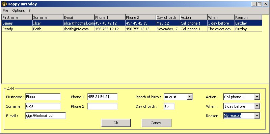Close the Happy Birthday window
This screenshot has height=134, width=270.
tap(266, 4)
